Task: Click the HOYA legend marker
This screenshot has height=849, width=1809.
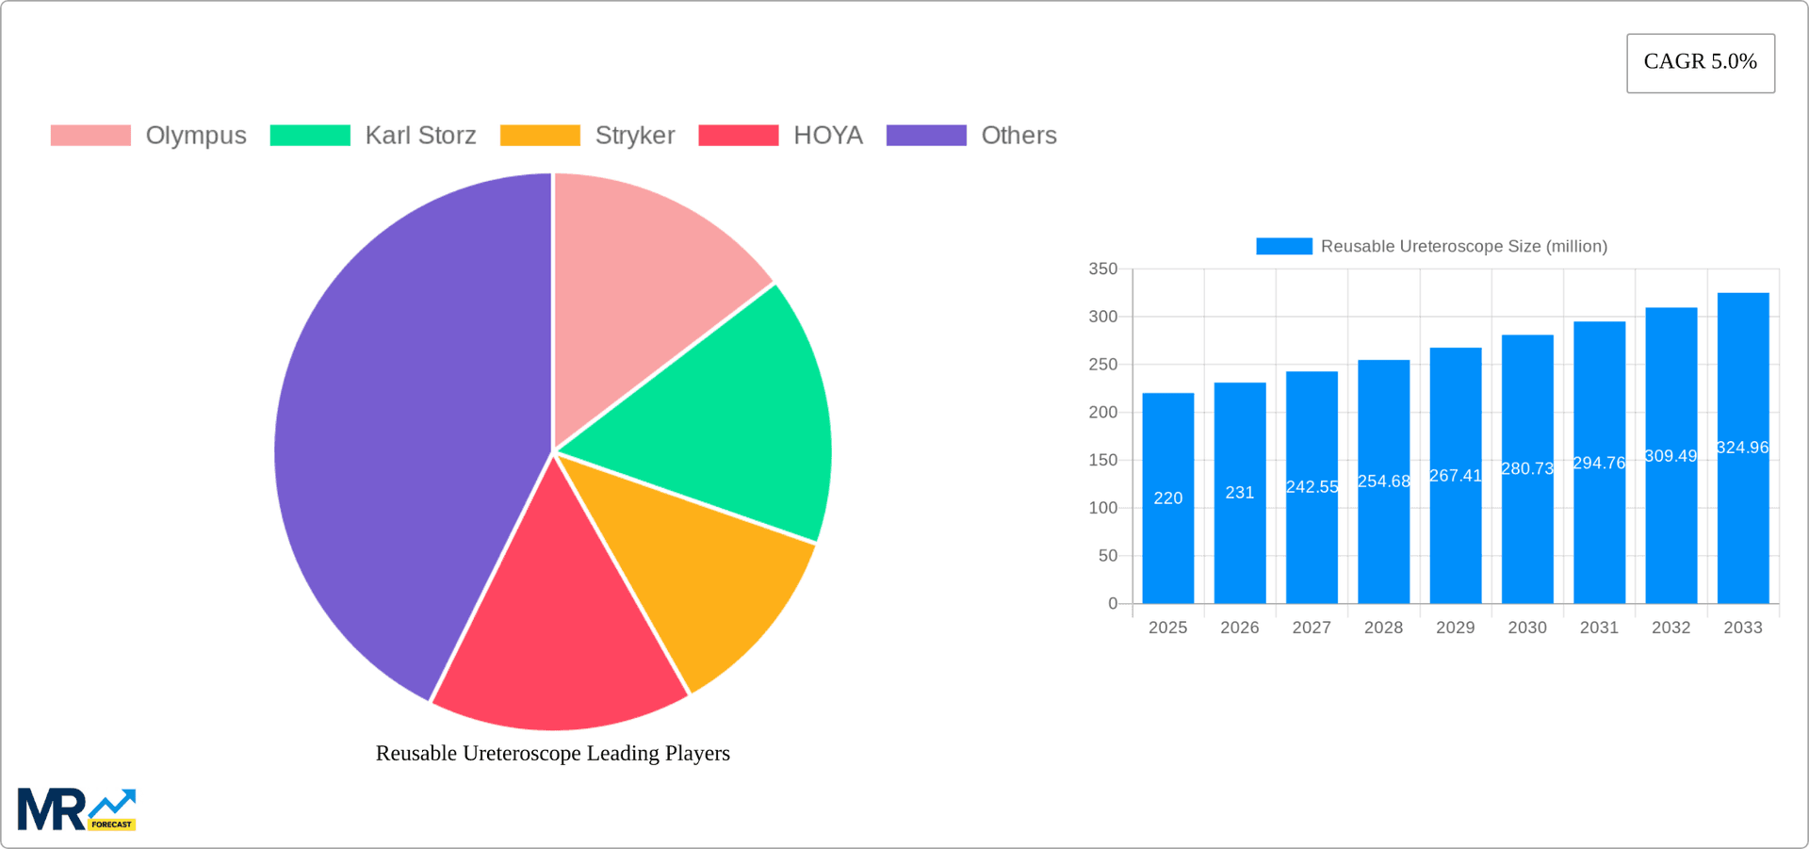Action: pyautogui.click(x=739, y=136)
